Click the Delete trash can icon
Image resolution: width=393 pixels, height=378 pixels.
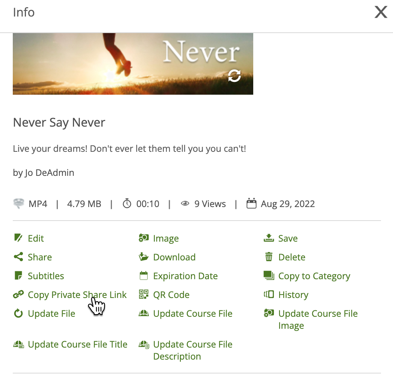pos(269,257)
